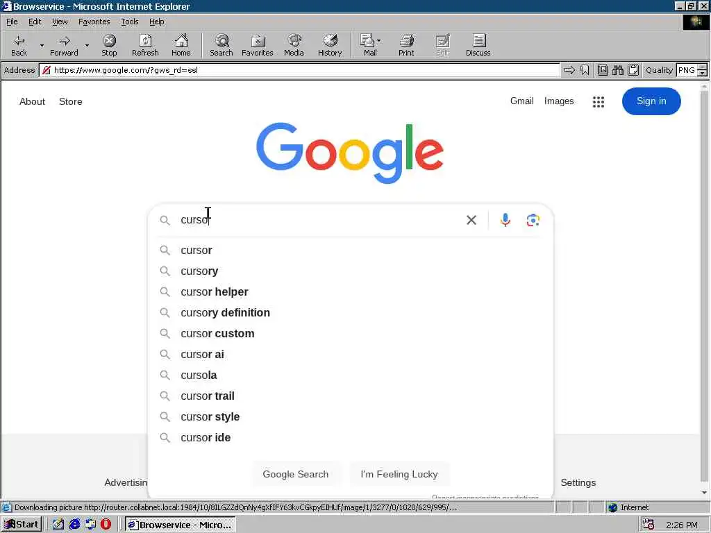Activate the Browservice taskbar button
Viewport: 711px width, 533px height.
point(180,525)
